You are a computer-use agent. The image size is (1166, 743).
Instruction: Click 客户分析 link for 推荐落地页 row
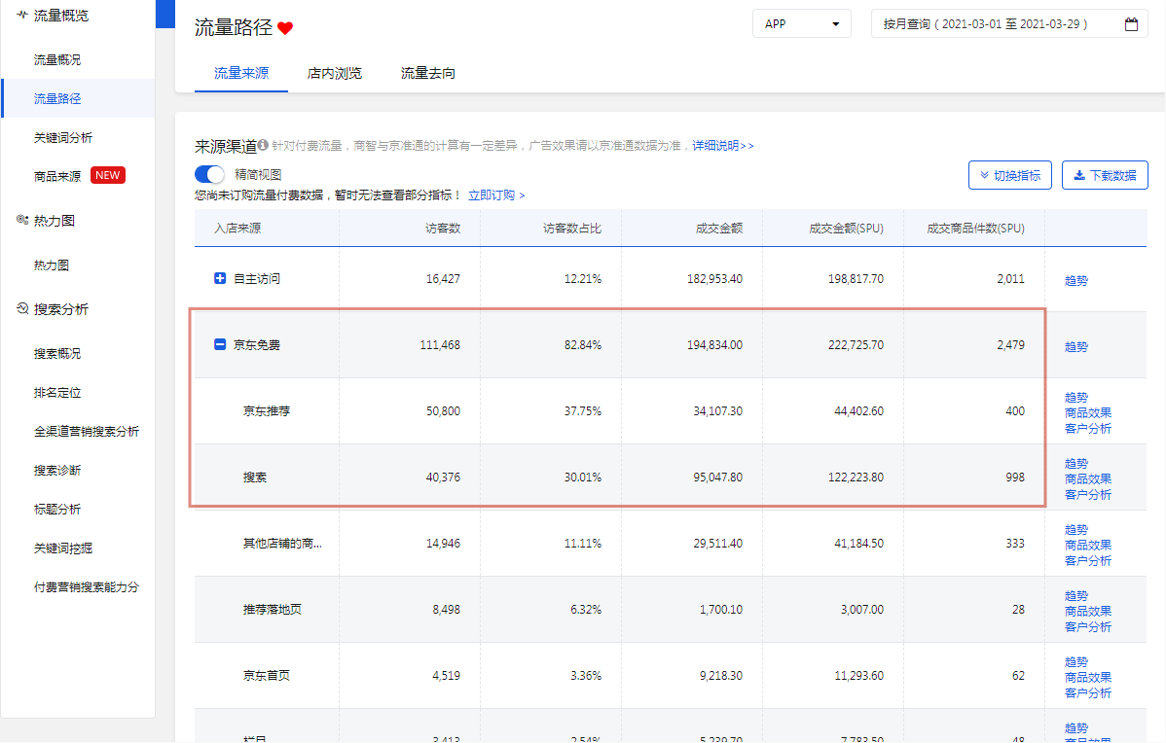(x=1088, y=627)
